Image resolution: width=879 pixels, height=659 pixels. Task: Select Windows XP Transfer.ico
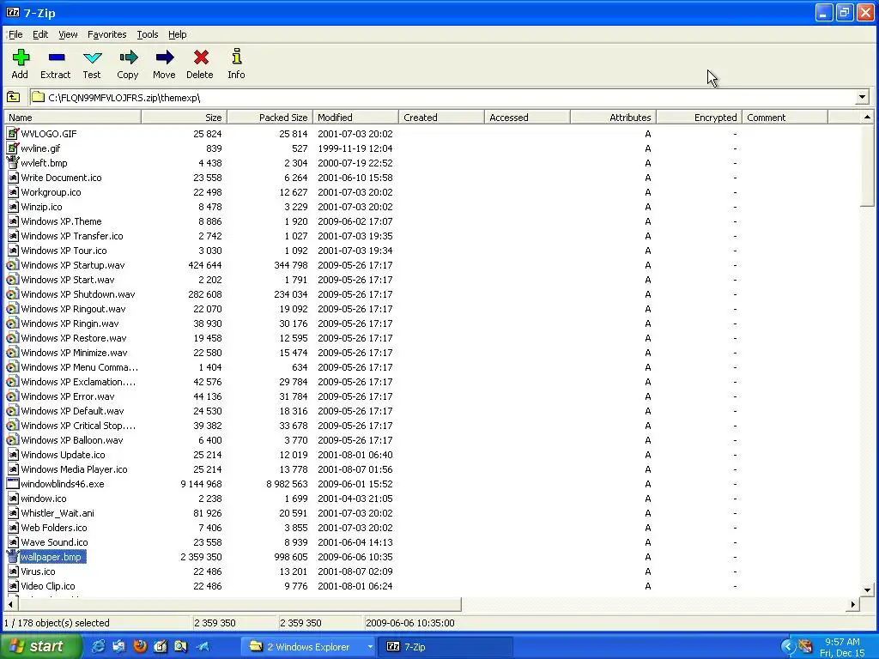(72, 236)
